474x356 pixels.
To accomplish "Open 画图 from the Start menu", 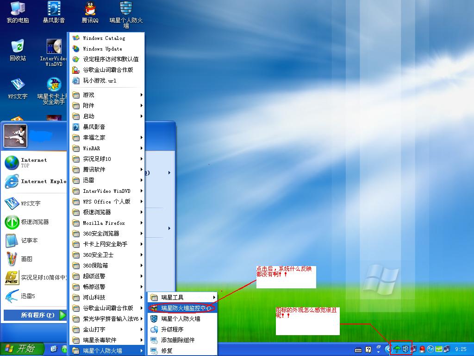I will (x=35, y=259).
